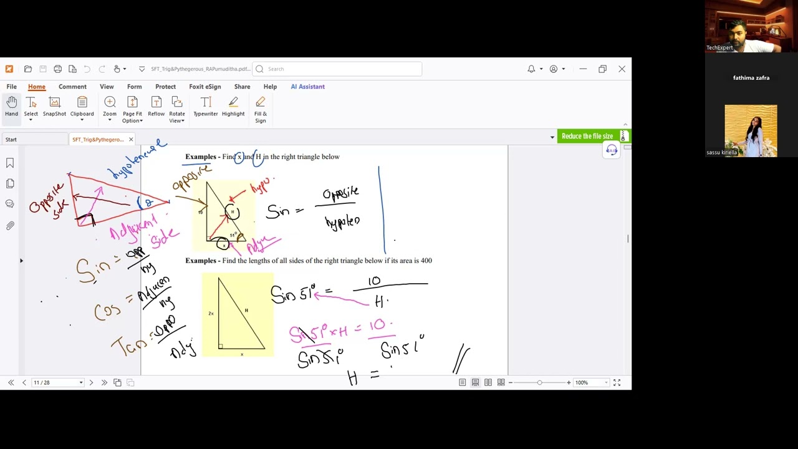Click the Print icon
Image resolution: width=798 pixels, height=449 pixels.
tap(57, 69)
